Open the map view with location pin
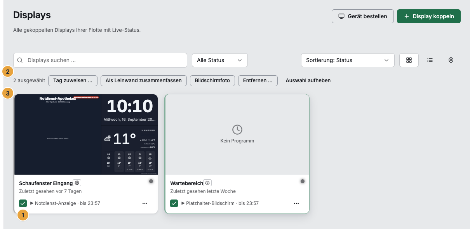This screenshot has width=470, height=229. [x=451, y=60]
